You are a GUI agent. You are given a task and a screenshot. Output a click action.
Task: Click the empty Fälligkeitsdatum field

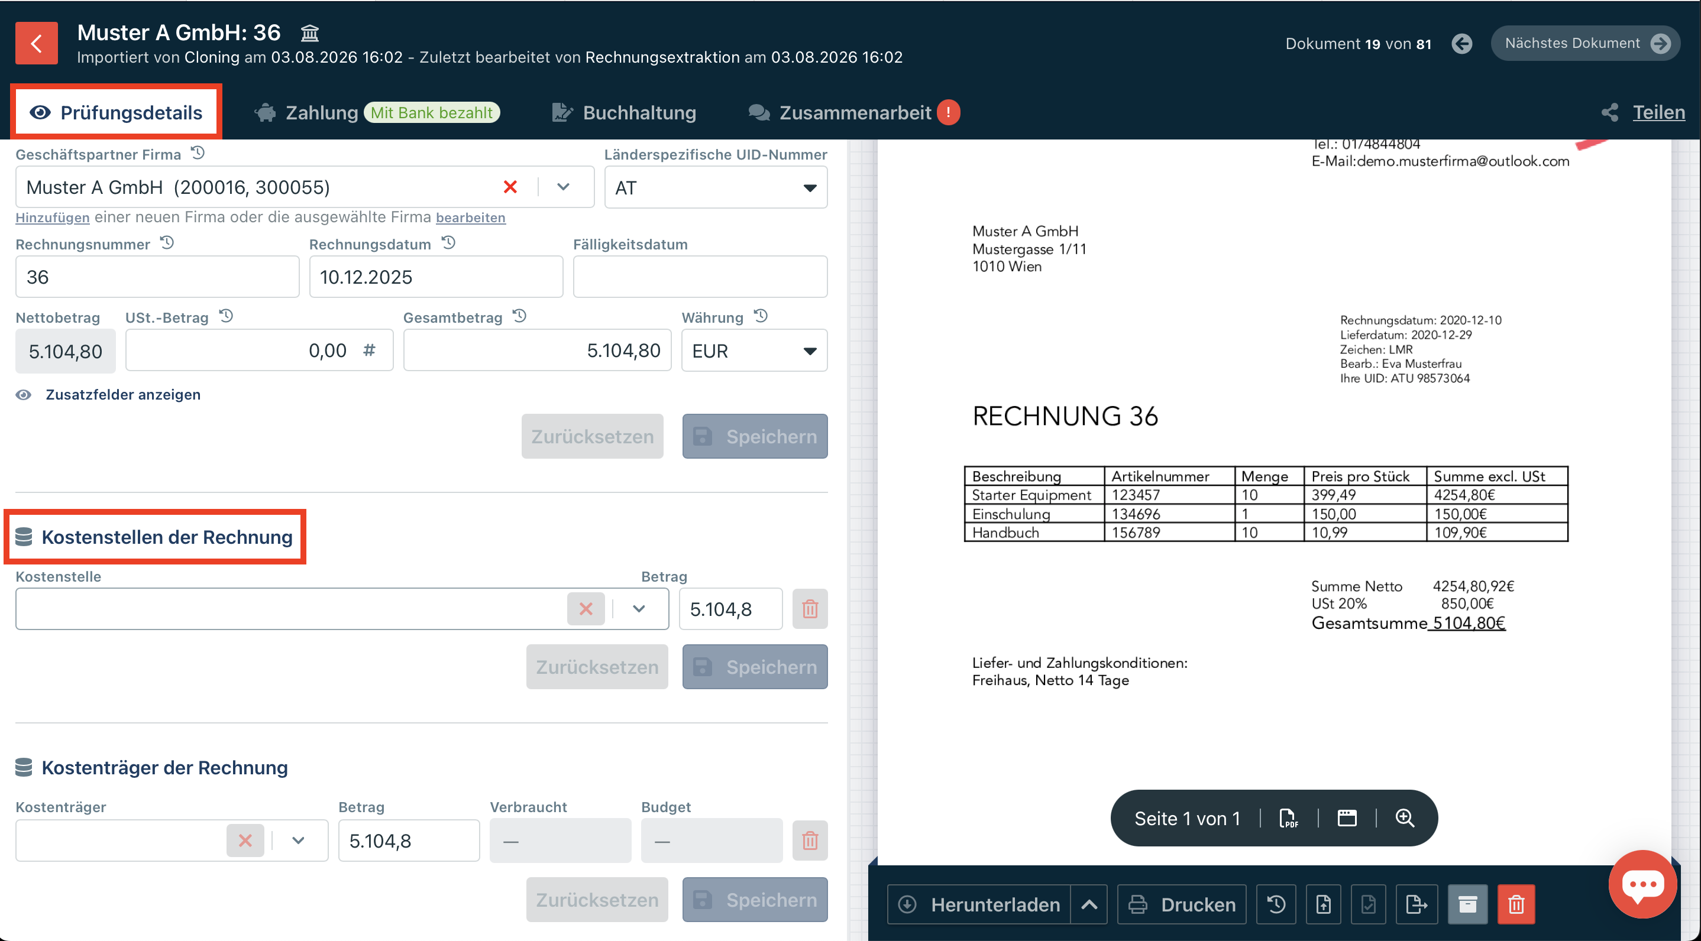700,277
